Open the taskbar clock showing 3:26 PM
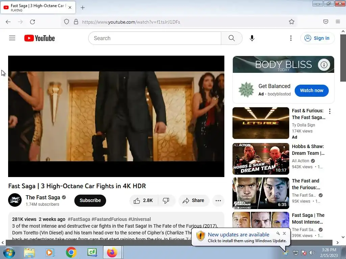 click(x=329, y=253)
